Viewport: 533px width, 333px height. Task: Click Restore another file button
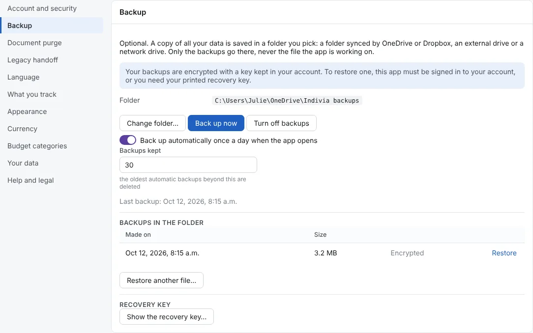(x=161, y=280)
